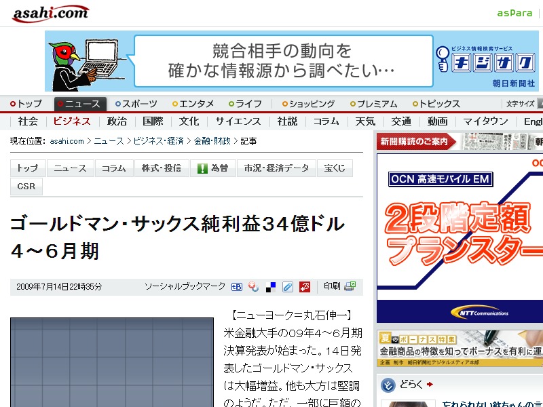Click the article chart image
Viewport: 543px width, 407px height.
(112, 362)
